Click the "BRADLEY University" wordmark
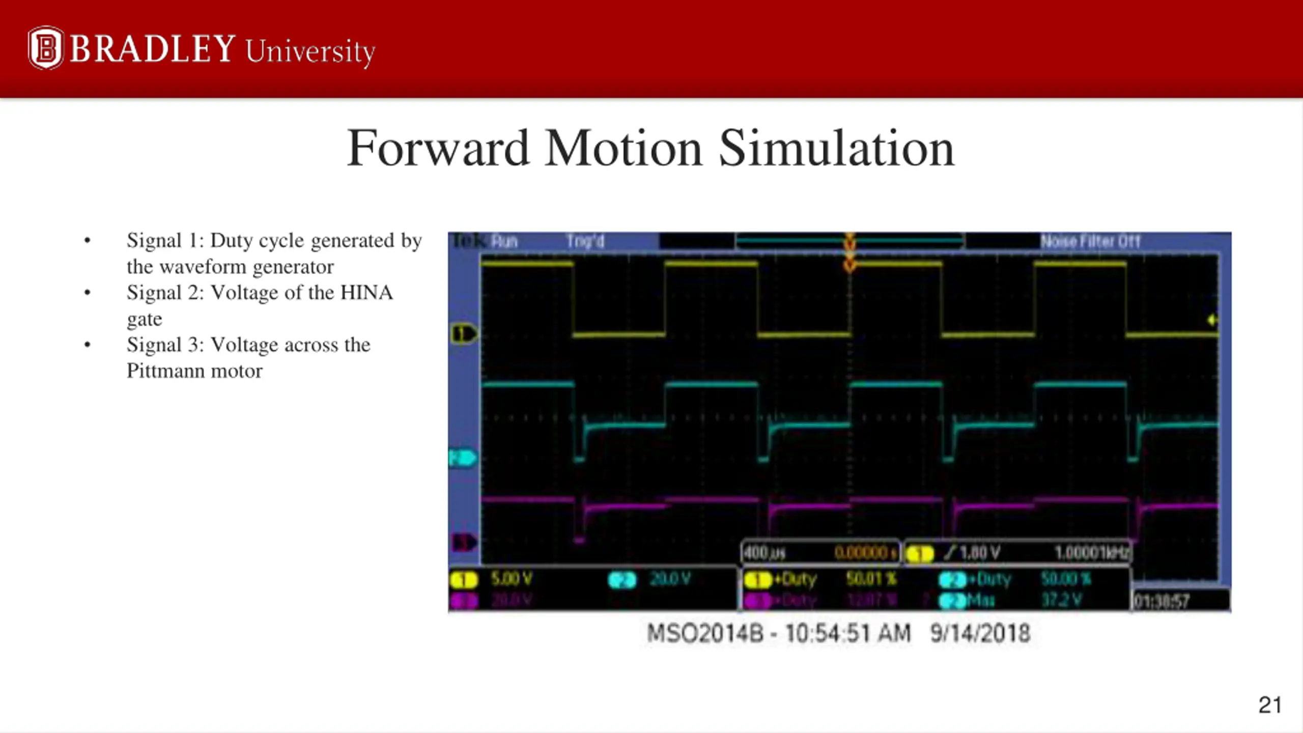The image size is (1303, 733). click(222, 50)
